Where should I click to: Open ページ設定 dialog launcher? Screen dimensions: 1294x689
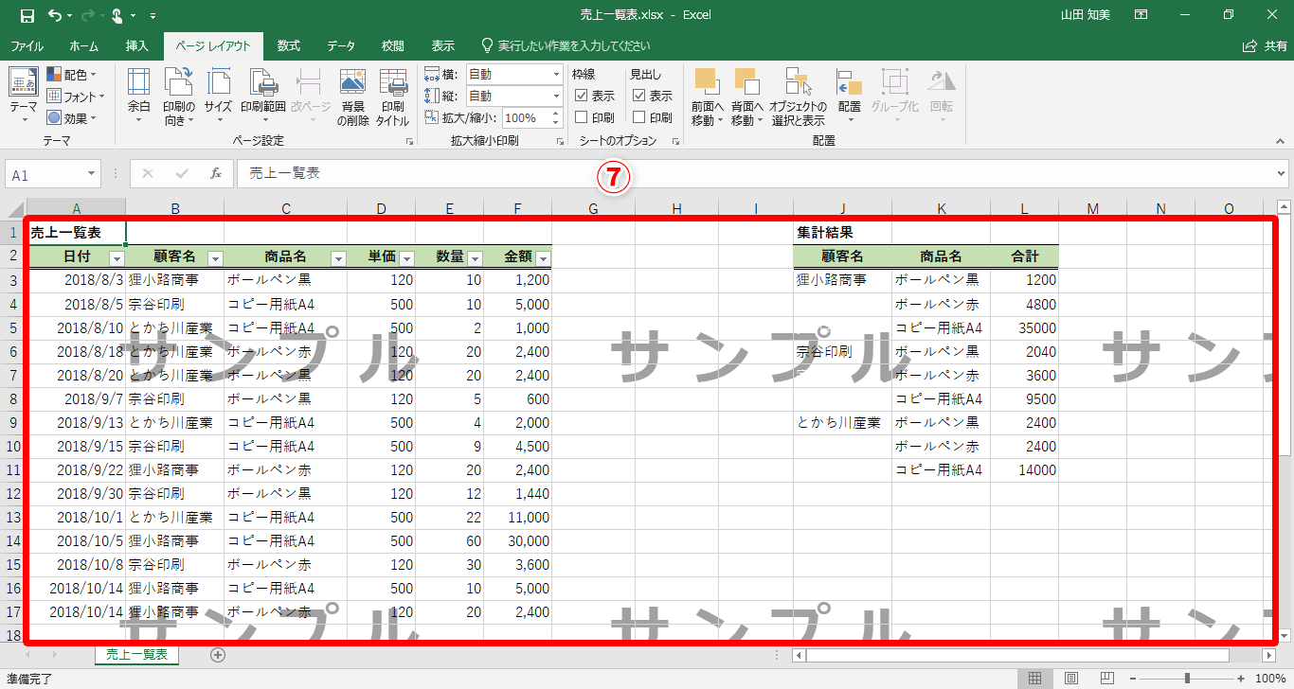pos(410,141)
